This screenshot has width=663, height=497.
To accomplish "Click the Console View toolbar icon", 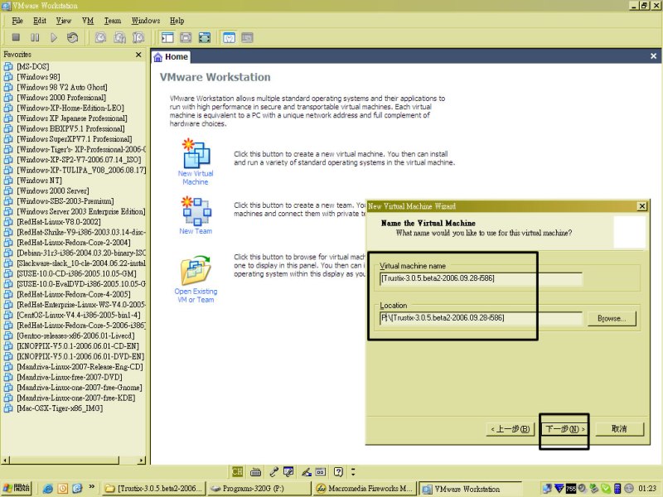I will point(247,37).
